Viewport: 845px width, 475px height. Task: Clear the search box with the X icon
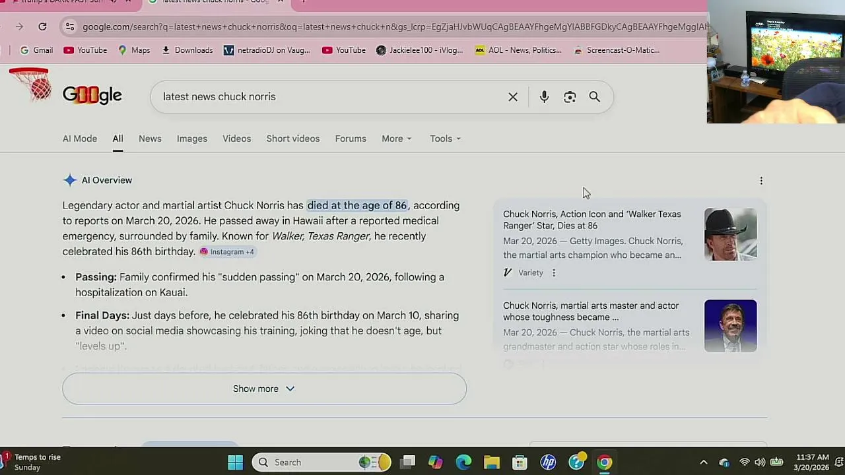tap(513, 97)
